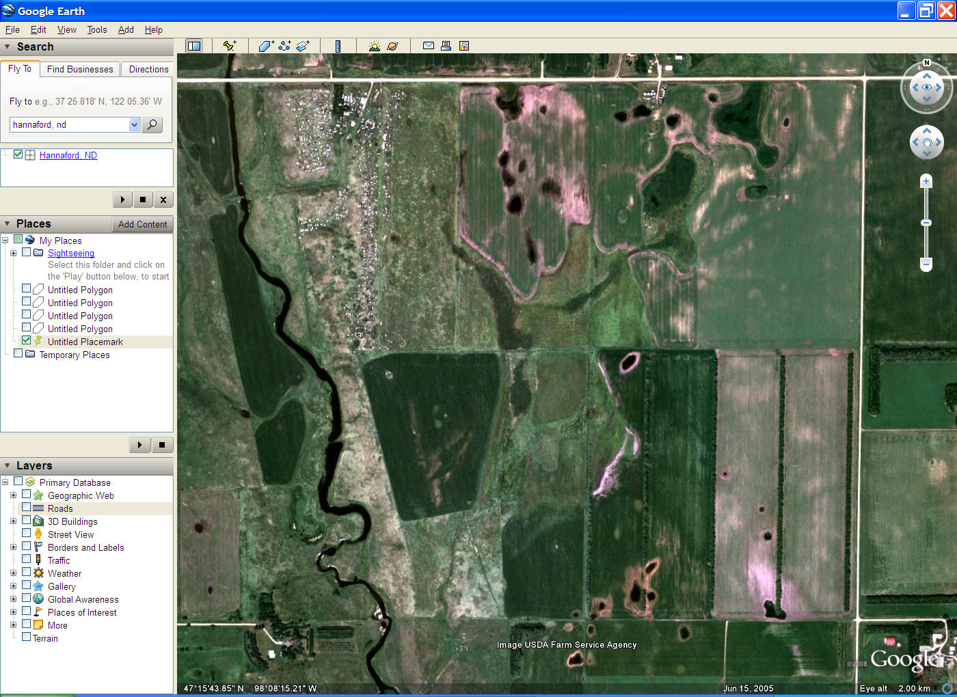Viewport: 957px width, 697px height.
Task: Open the Help menu
Action: [x=154, y=29]
